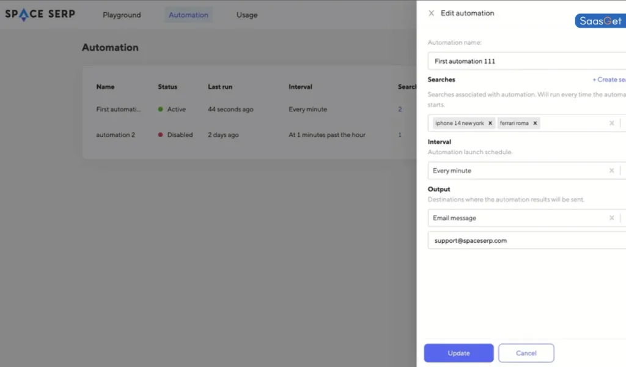Open the searches count 2 link
Screen dimensions: 626x367
(x=400, y=109)
